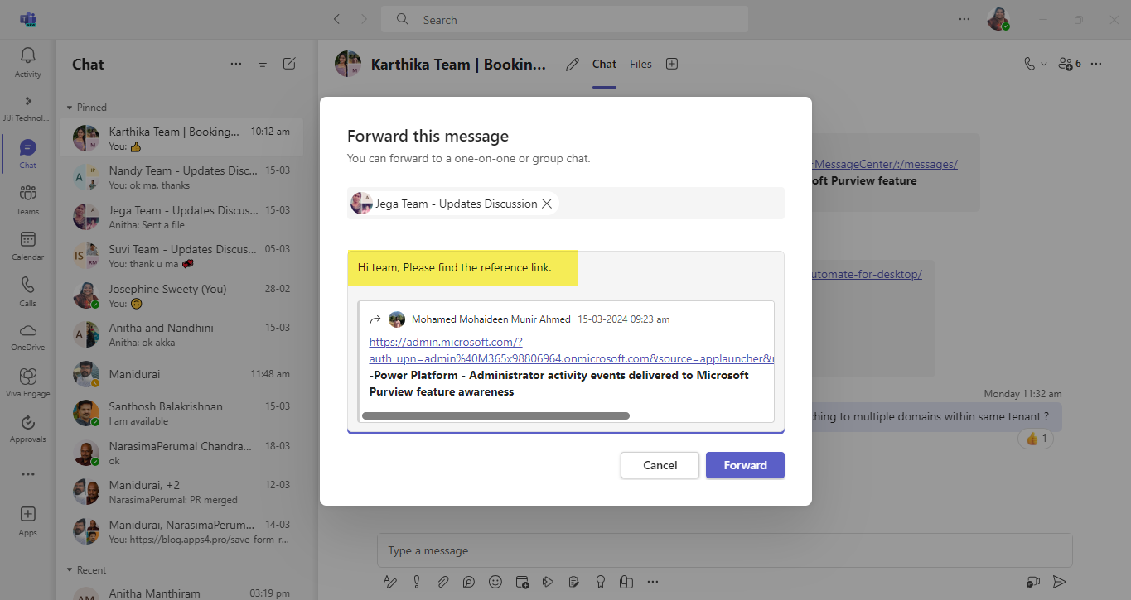Click the Search box at top
The image size is (1131, 600).
(563, 20)
